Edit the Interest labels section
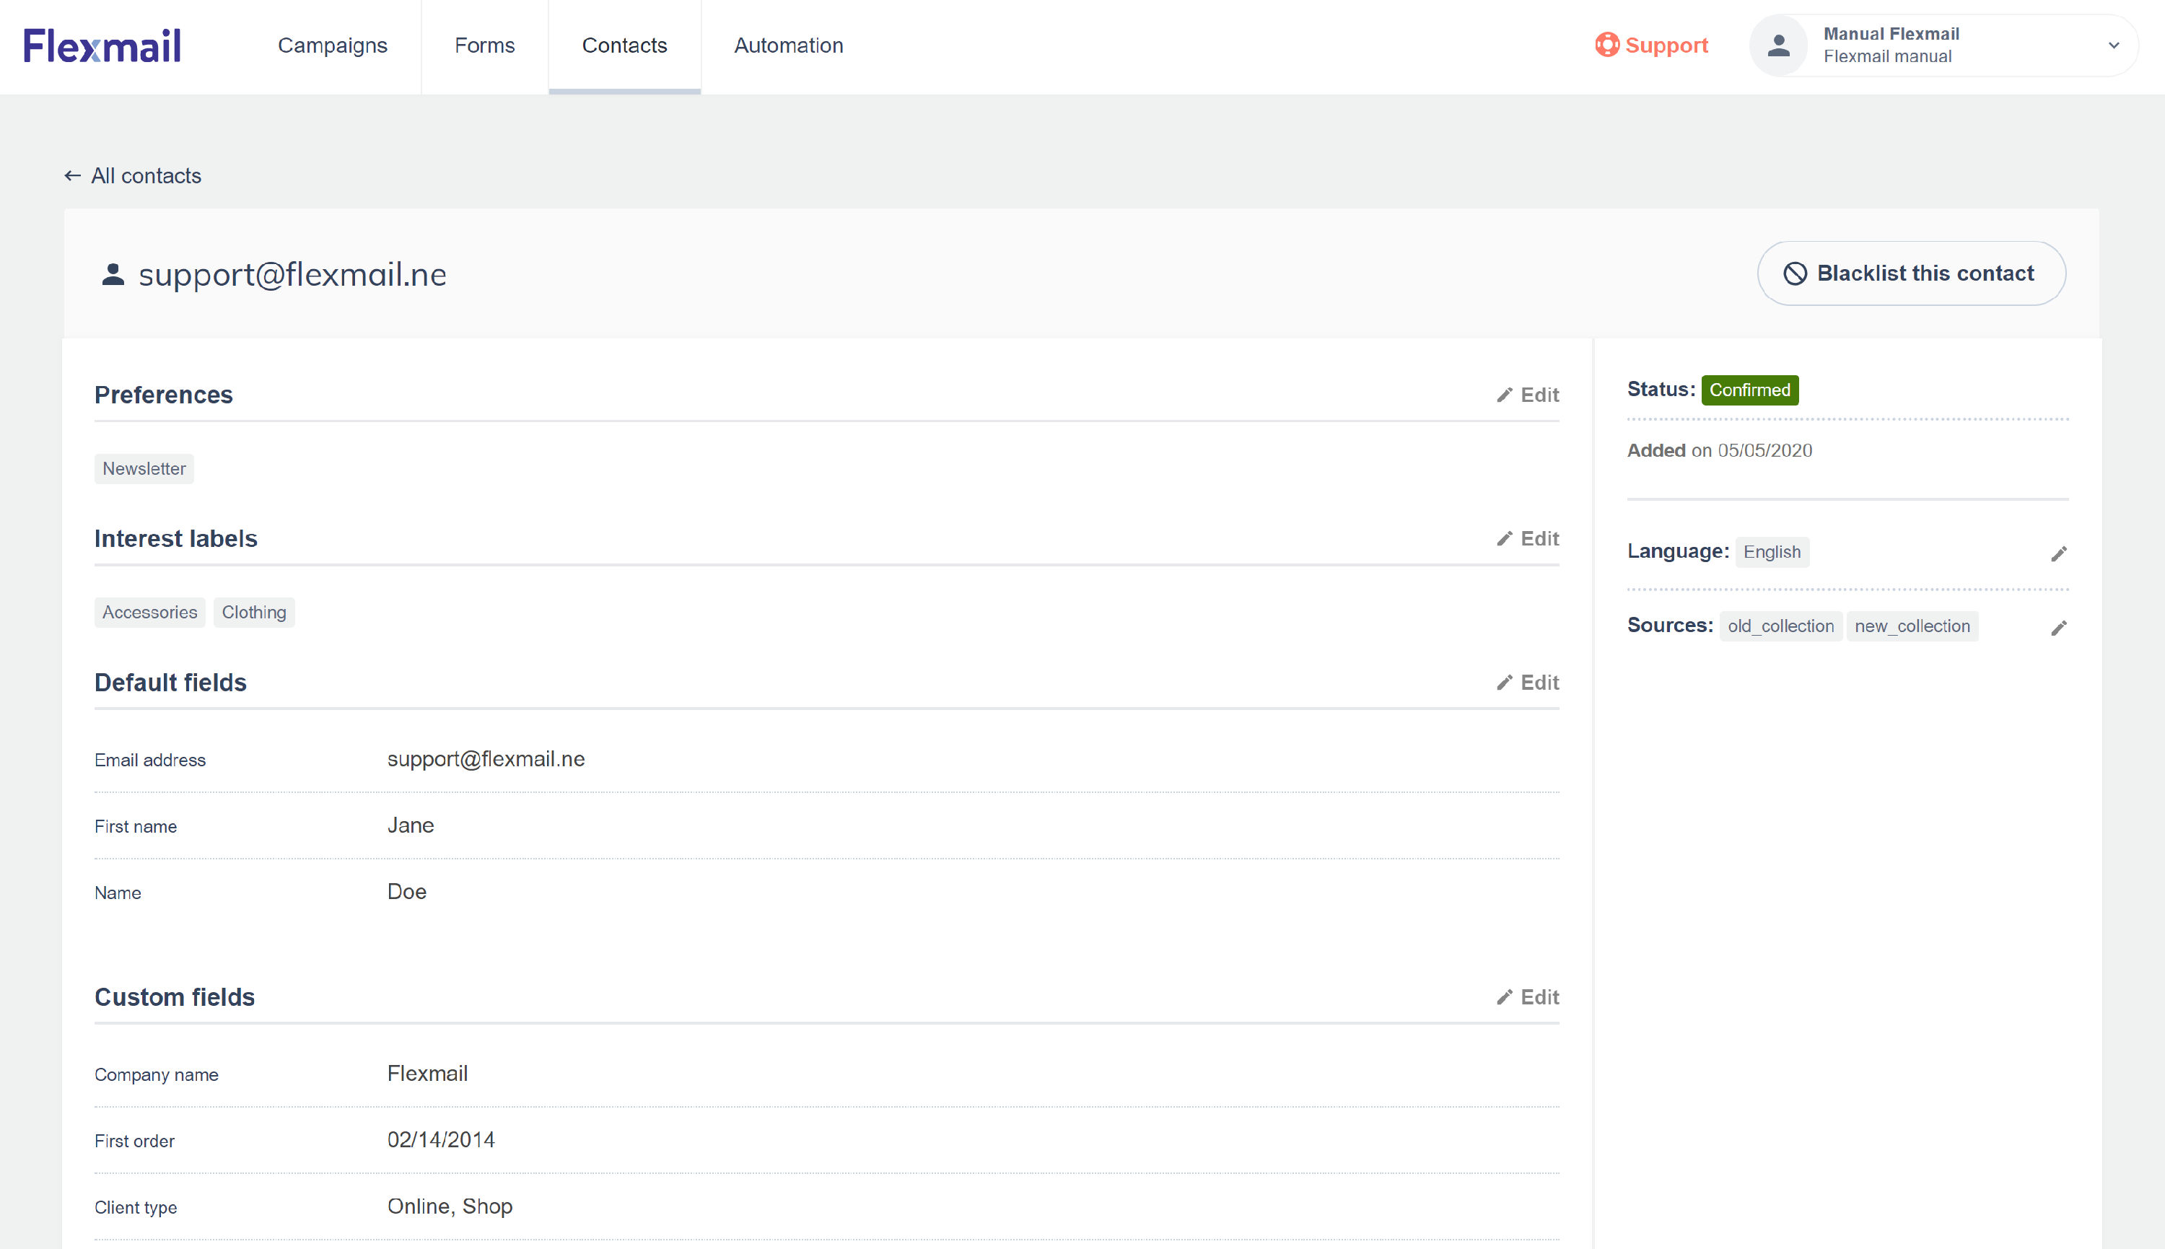2165x1249 pixels. [x=1528, y=539]
